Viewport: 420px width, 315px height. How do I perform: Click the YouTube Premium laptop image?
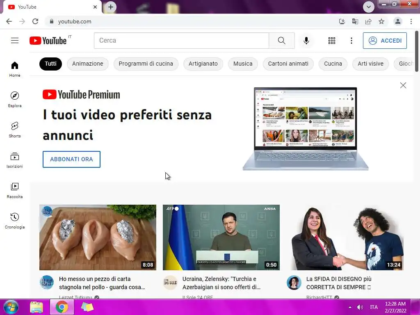(305, 128)
